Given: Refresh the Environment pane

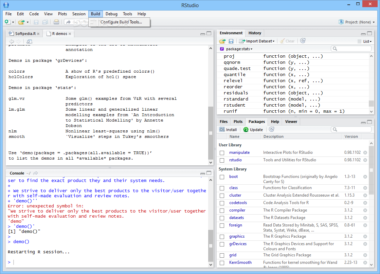Looking at the screenshot, I should click(x=303, y=41).
